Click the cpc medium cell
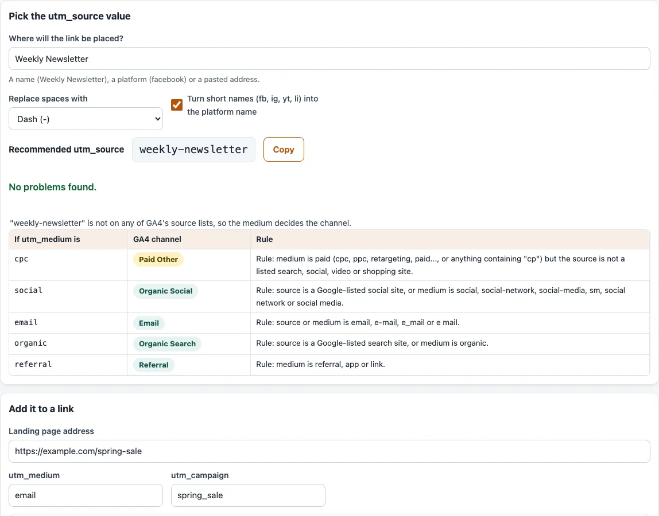 coord(68,265)
